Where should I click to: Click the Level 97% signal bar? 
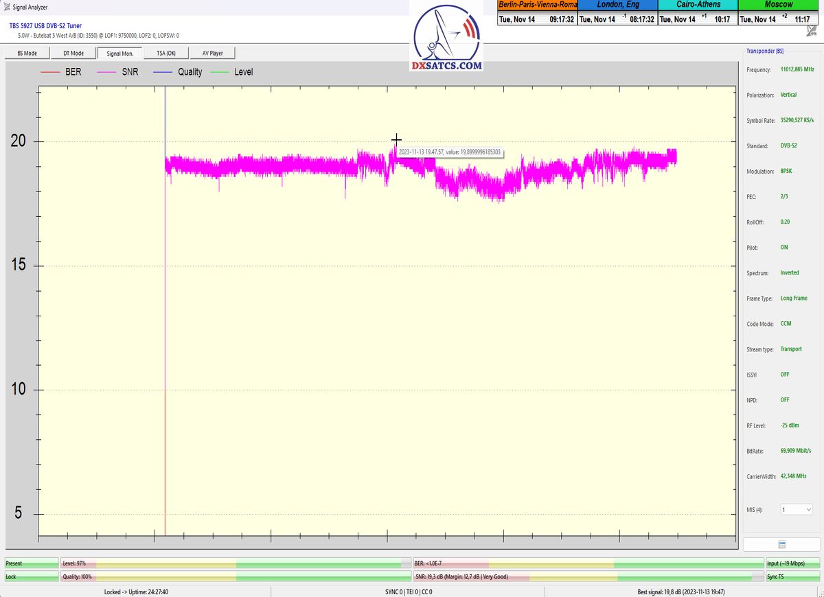coord(235,563)
